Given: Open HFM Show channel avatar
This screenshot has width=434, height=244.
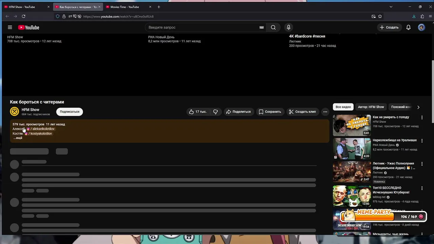Looking at the screenshot, I should point(14,111).
